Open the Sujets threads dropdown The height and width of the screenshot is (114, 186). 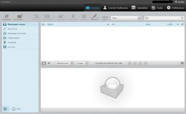click(x=82, y=63)
